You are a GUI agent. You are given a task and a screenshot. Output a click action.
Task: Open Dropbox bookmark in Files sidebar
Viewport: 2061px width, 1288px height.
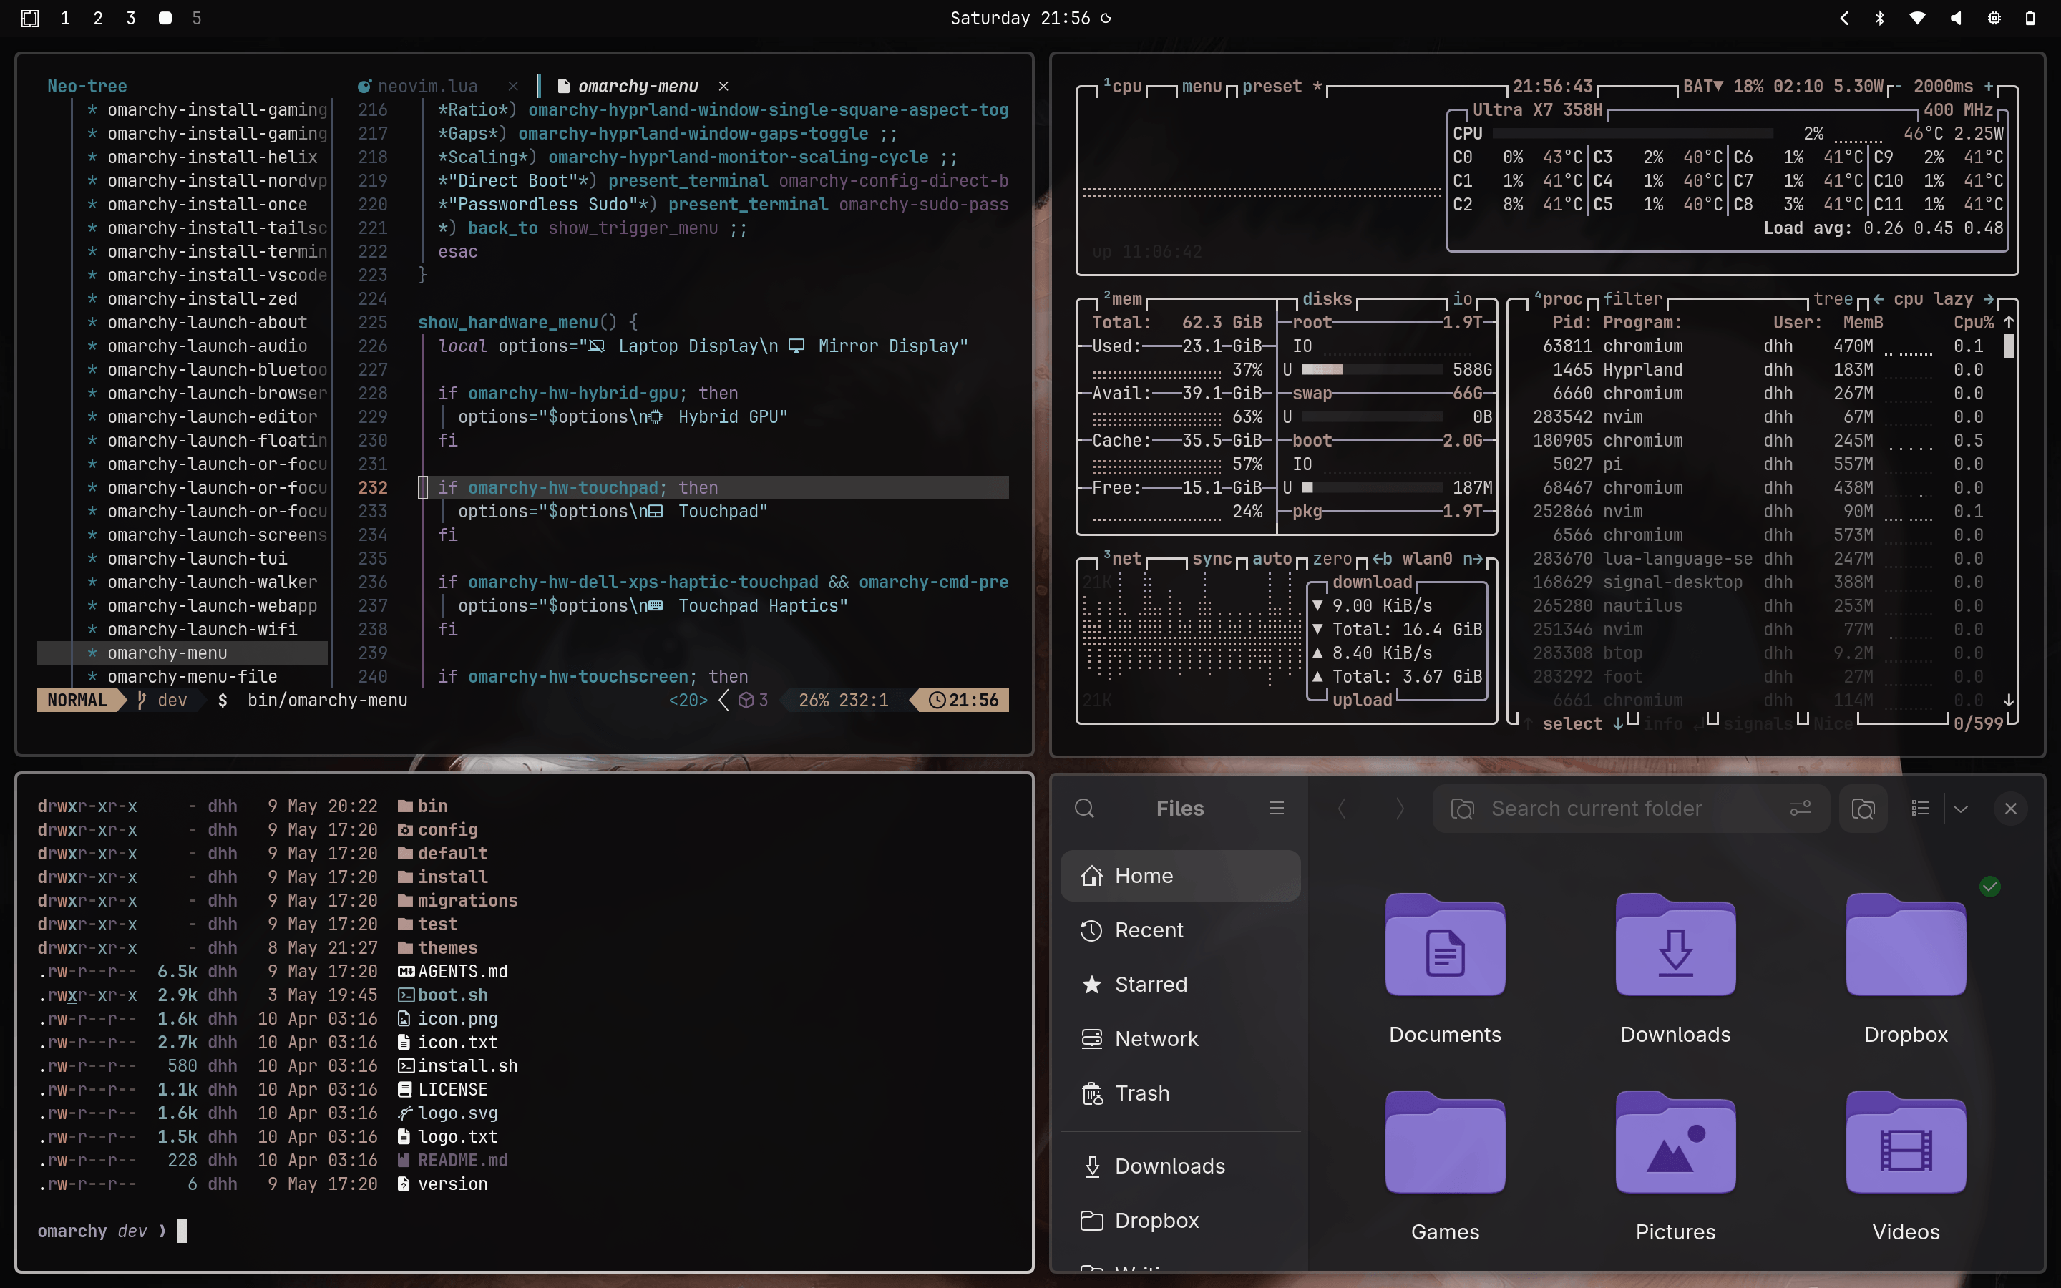(1179, 1221)
